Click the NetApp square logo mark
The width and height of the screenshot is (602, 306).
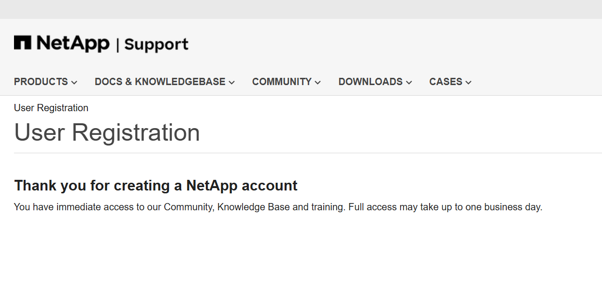pos(22,43)
